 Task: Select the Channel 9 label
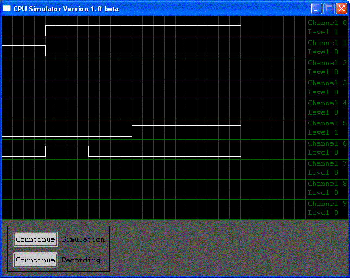click(327, 204)
